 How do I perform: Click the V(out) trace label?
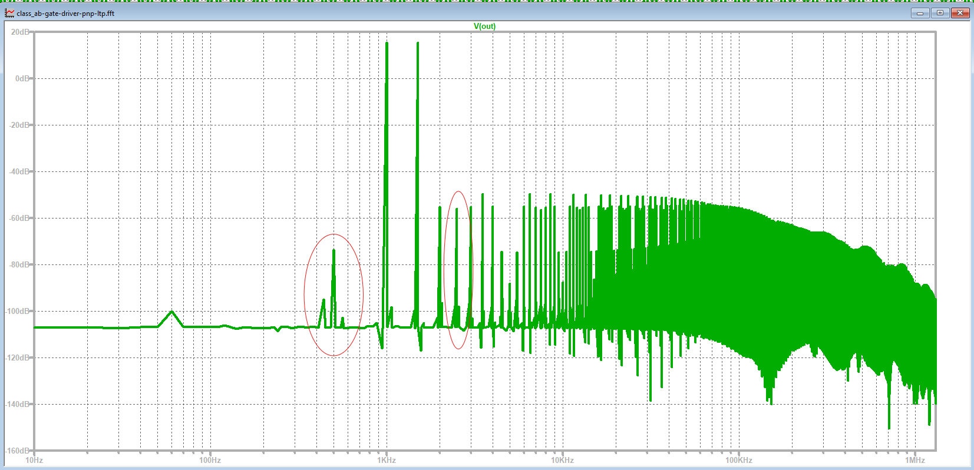coord(484,26)
